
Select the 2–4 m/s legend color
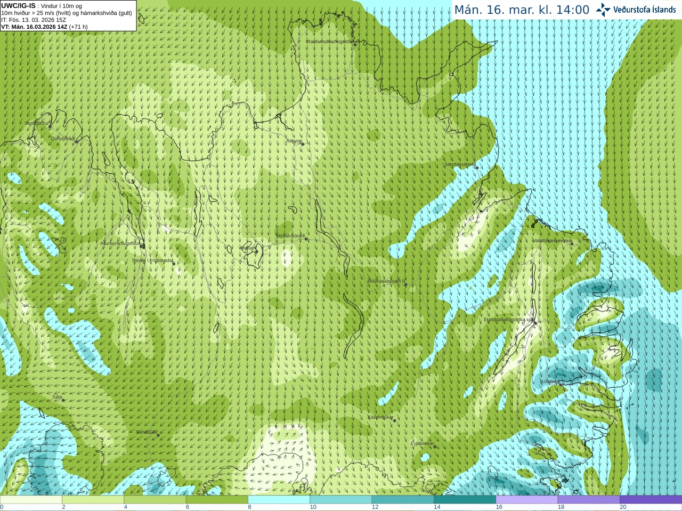point(93,500)
